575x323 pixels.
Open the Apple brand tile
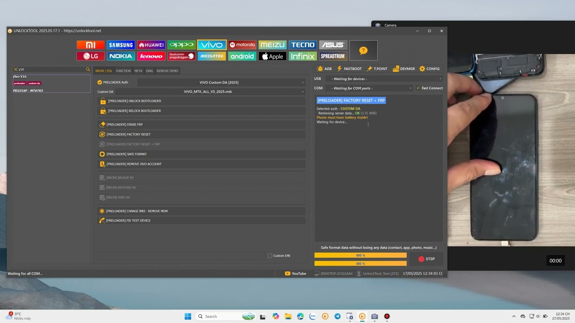272,56
